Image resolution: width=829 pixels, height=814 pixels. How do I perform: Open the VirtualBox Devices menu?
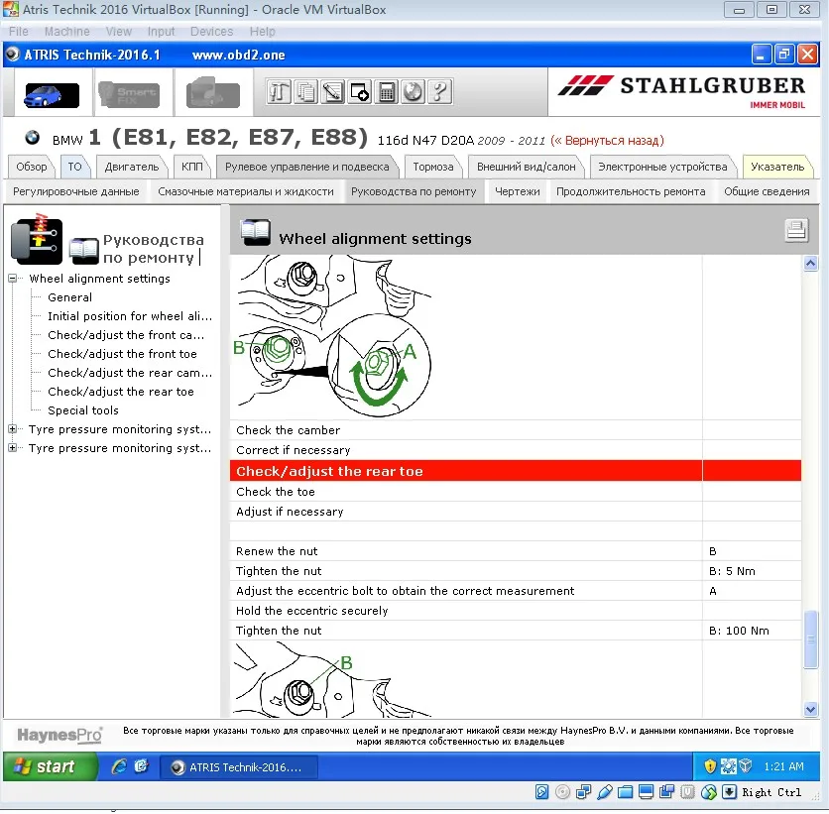[x=211, y=32]
